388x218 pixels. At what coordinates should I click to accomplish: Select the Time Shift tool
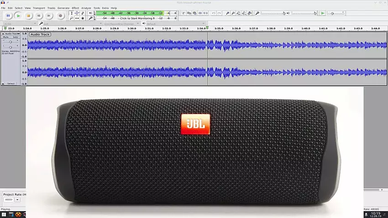tap(77, 18)
